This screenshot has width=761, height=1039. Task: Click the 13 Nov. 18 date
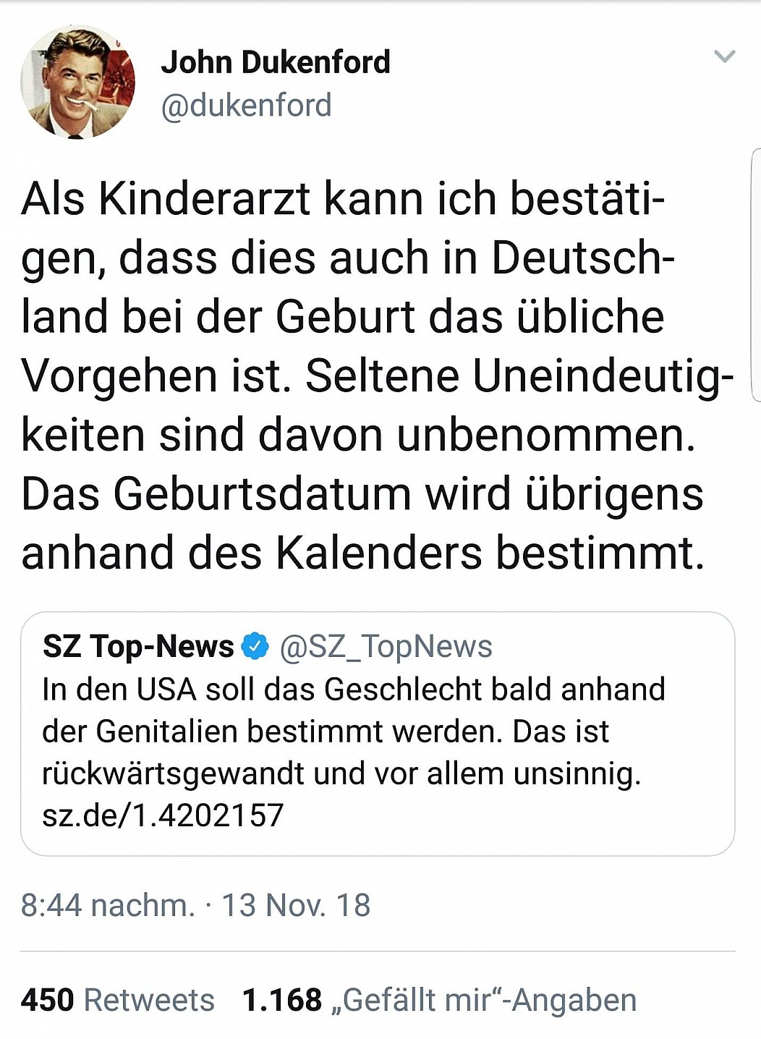point(296,905)
